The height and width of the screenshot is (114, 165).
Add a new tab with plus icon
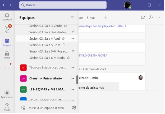coord(105,17)
